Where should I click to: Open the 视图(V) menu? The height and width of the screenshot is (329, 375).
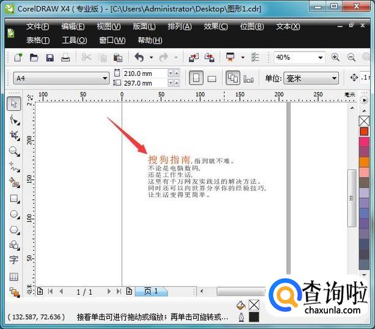pos(108,26)
